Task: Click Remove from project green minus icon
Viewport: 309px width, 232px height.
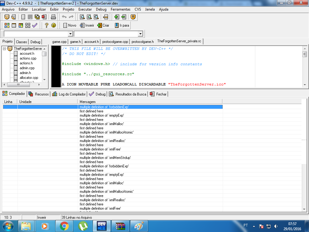Action: (x=124, y=17)
